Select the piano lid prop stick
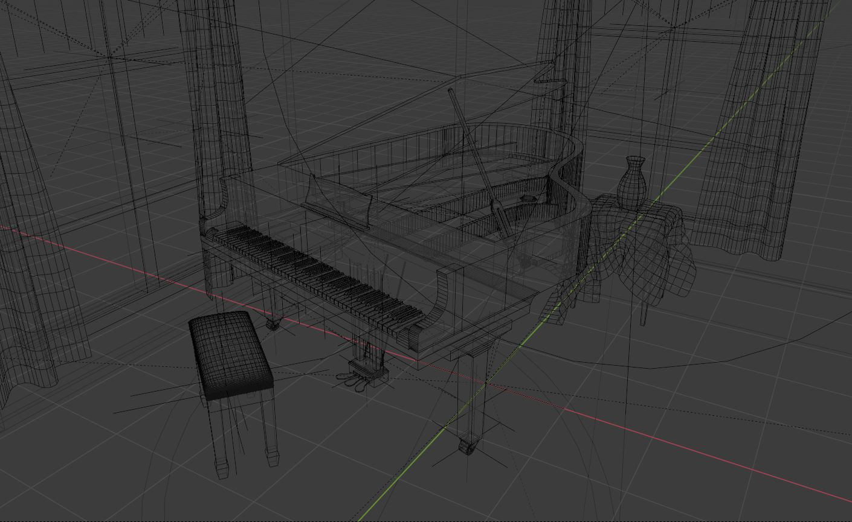Screen dimensions: 852x522 point(480,163)
